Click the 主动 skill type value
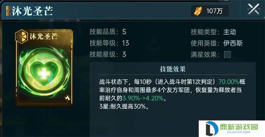The image size is (265, 137). (x=230, y=32)
